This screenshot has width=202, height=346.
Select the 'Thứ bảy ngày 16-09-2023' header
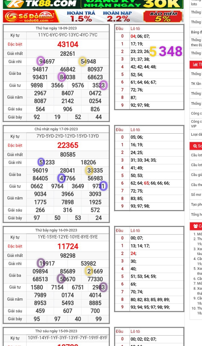coord(56,230)
